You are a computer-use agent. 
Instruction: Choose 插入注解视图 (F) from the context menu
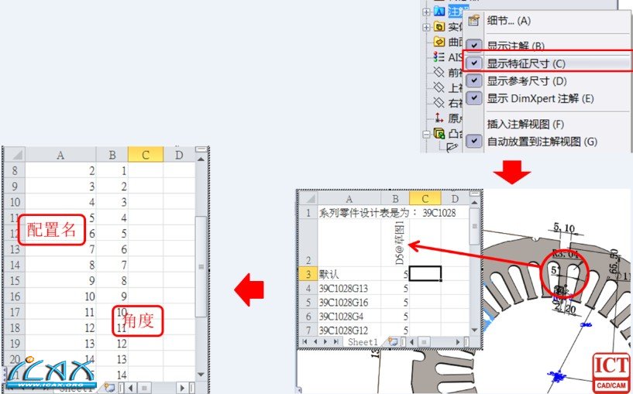point(525,124)
